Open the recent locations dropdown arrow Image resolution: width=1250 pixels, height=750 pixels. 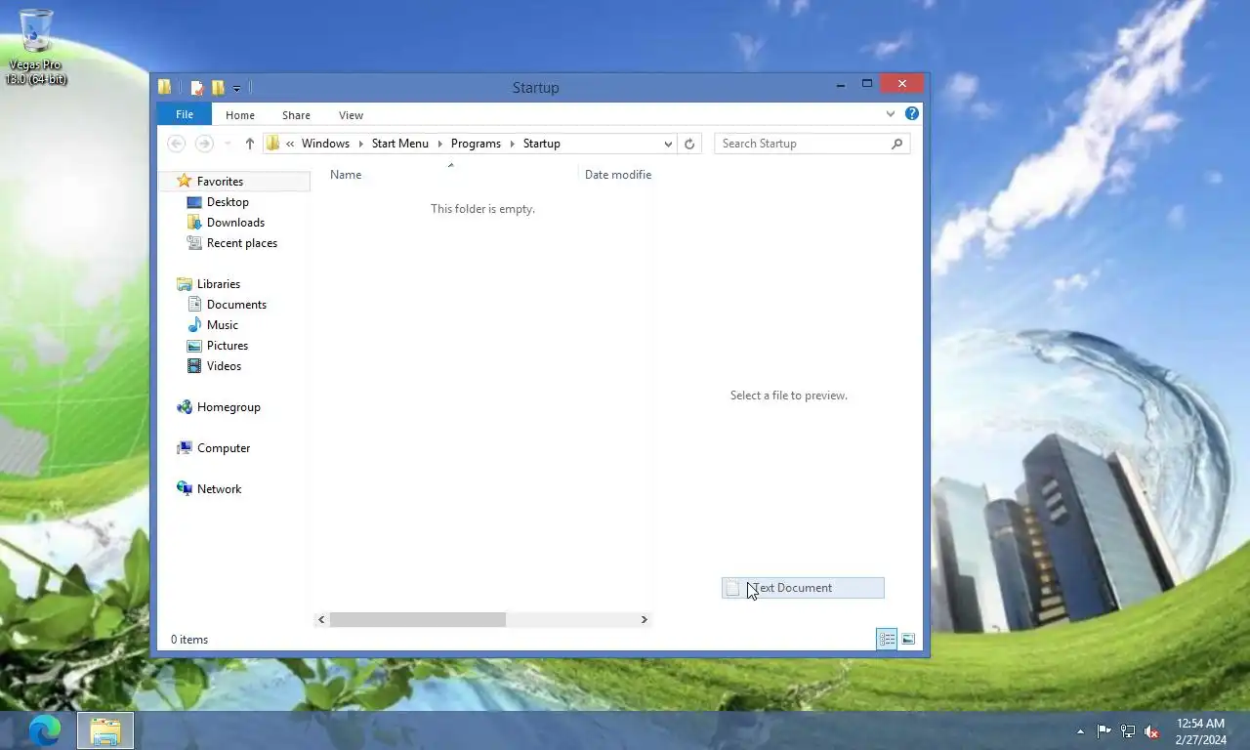[228, 144]
